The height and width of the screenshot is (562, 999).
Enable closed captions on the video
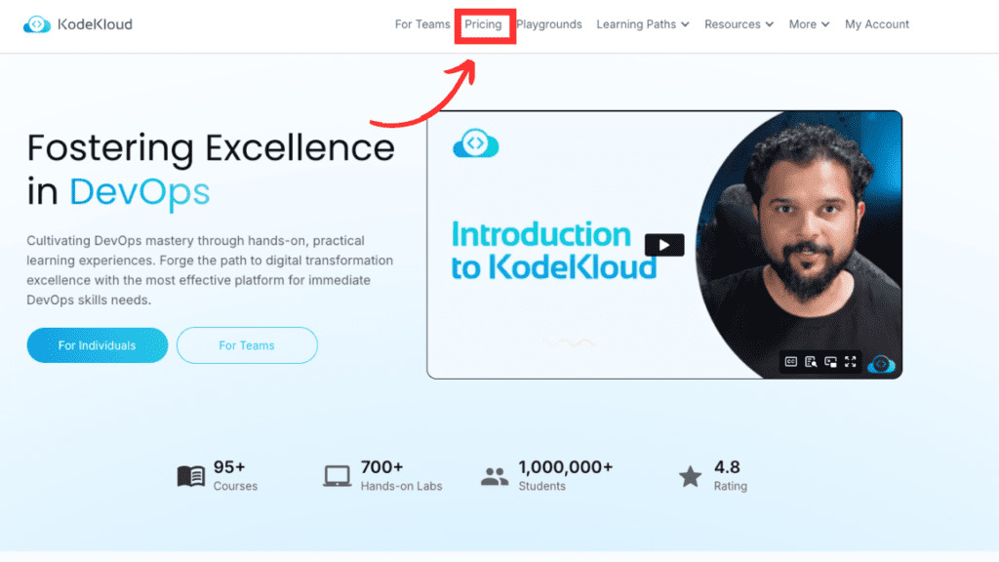791,362
